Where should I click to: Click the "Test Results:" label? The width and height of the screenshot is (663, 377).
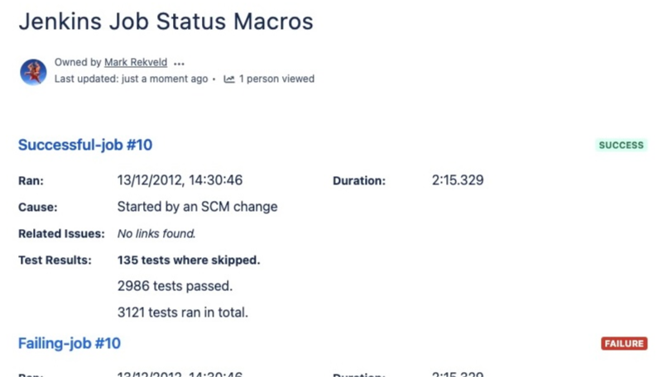click(55, 260)
